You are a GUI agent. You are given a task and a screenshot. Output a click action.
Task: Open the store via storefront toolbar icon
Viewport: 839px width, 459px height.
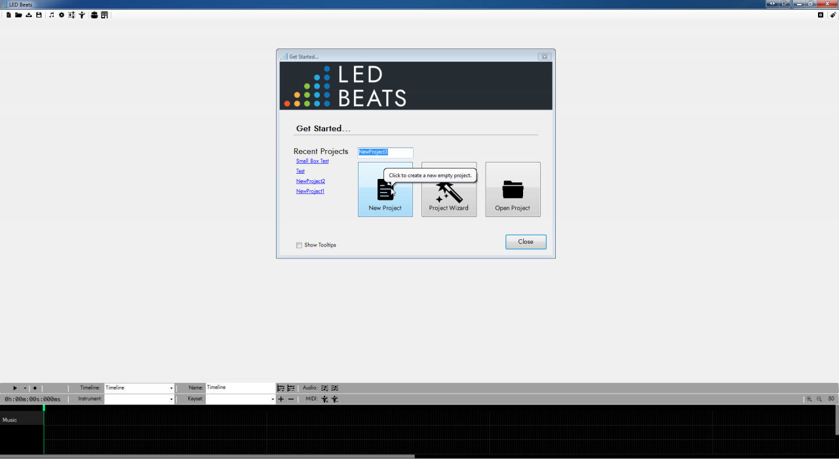coord(104,15)
